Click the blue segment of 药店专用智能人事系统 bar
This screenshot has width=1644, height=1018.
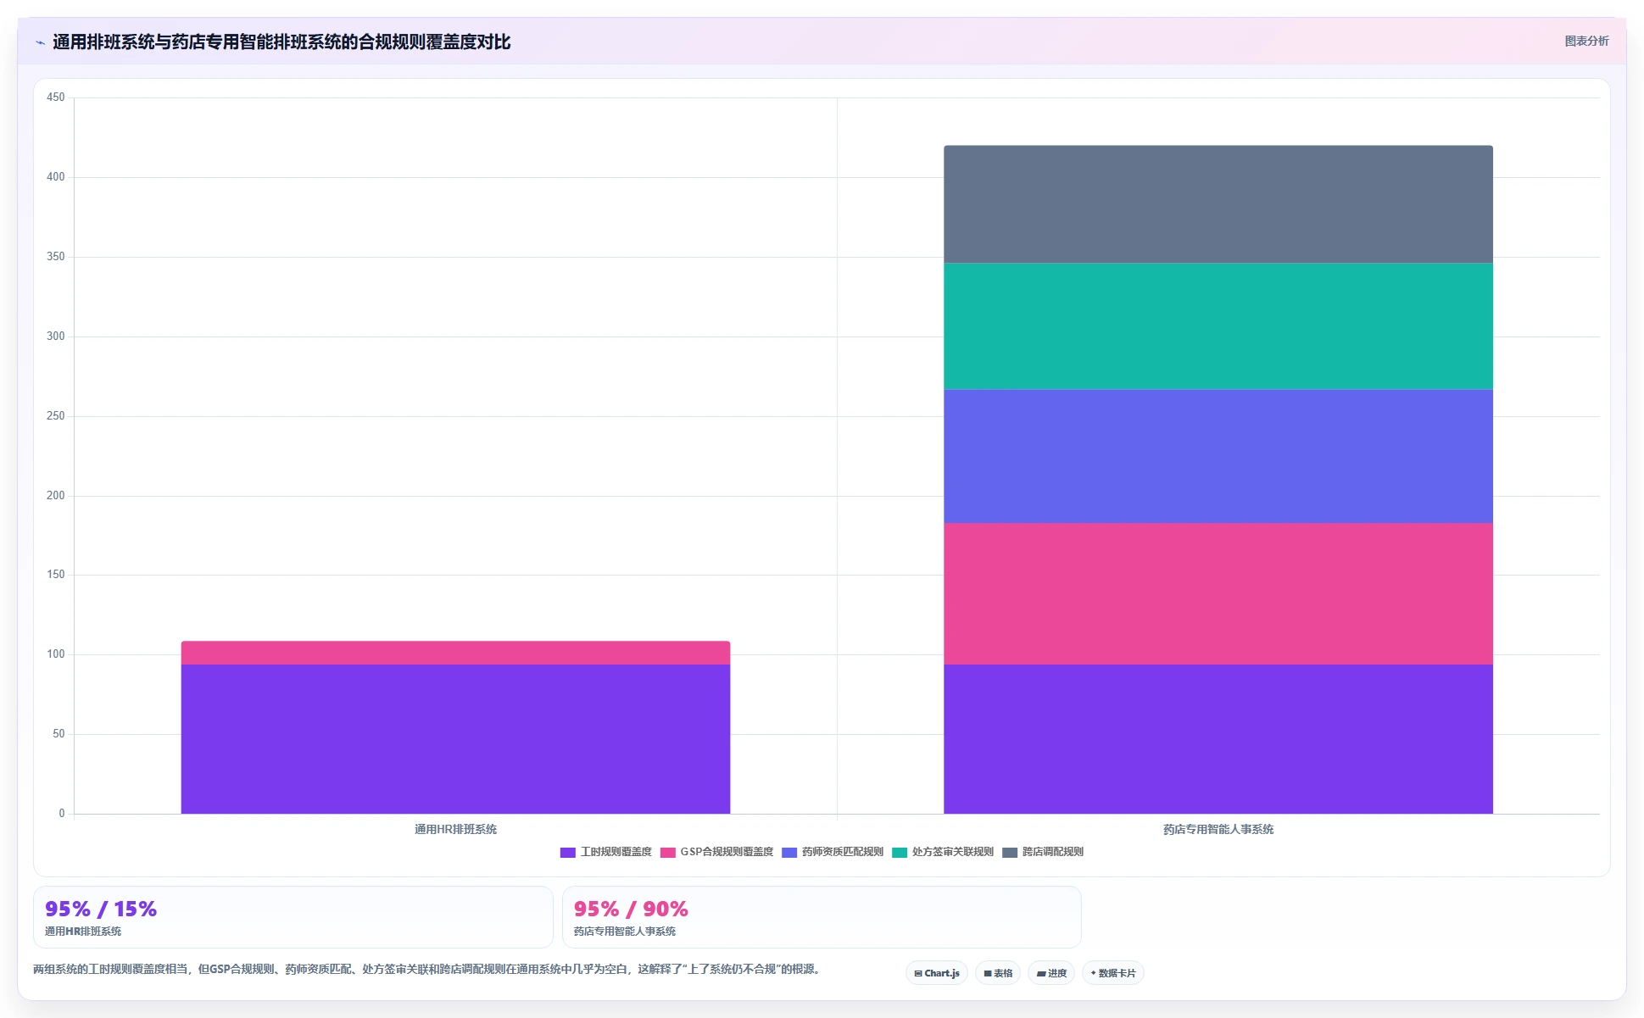click(1218, 456)
